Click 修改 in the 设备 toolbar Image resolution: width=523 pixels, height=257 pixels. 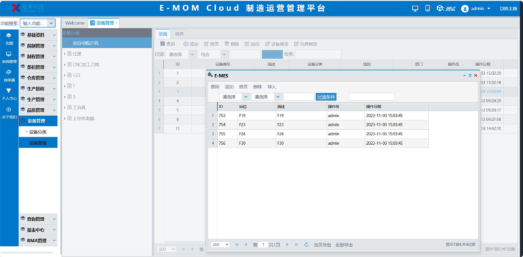[x=212, y=44]
